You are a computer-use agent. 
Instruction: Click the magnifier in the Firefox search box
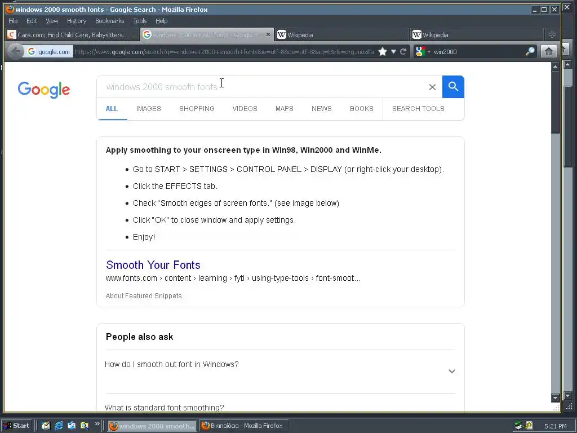click(530, 51)
